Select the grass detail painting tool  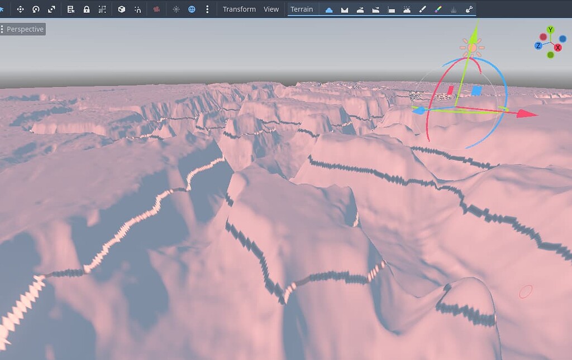454,9
